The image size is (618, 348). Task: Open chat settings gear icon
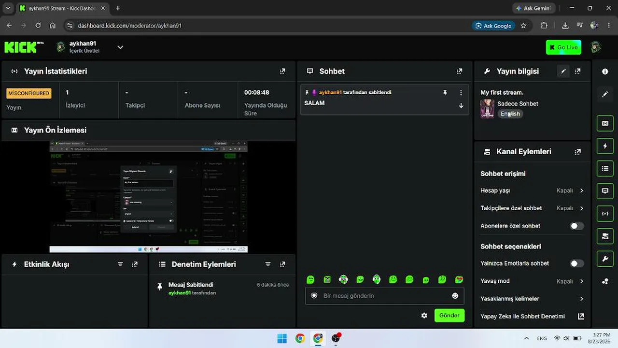coord(424,316)
